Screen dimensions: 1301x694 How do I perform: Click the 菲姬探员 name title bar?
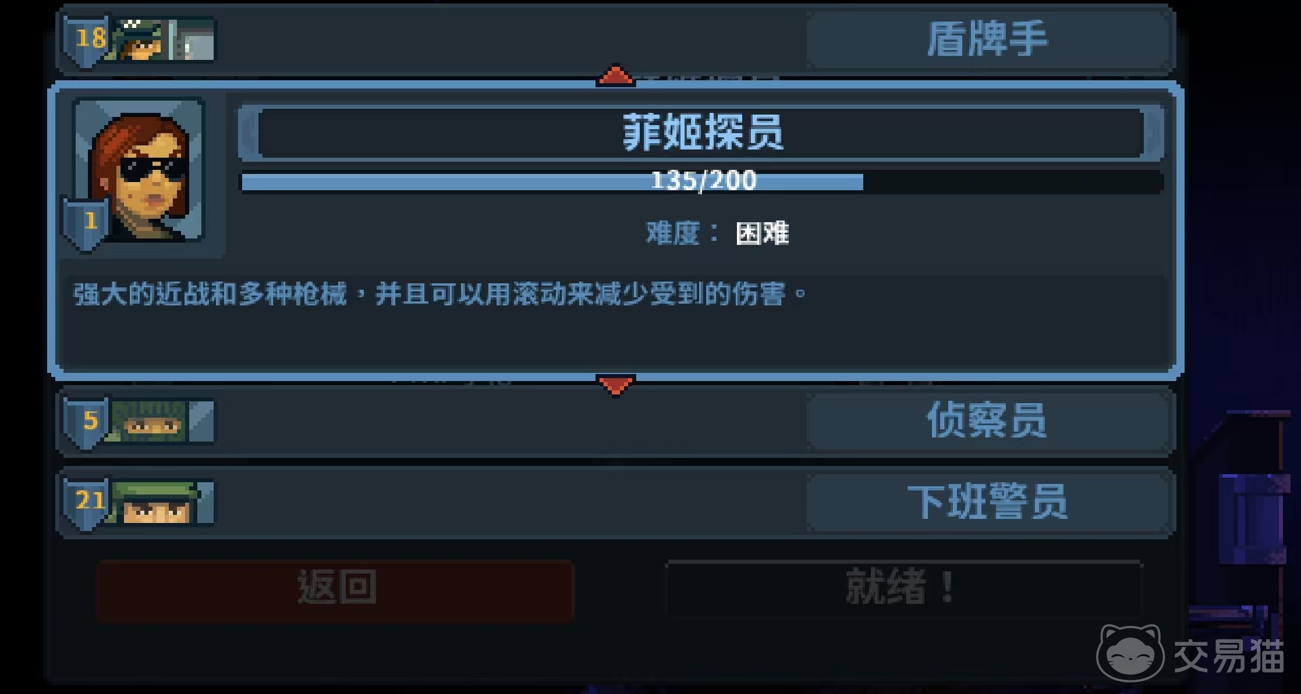click(x=701, y=133)
